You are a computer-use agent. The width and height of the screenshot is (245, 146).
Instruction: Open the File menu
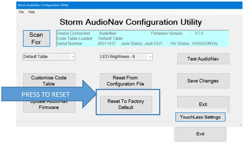(x=21, y=12)
